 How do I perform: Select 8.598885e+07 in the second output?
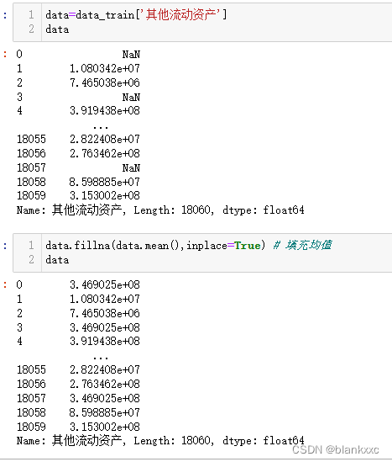tap(105, 412)
